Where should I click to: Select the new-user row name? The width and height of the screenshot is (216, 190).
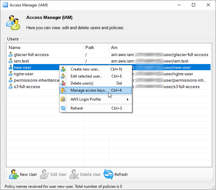tap(22, 67)
